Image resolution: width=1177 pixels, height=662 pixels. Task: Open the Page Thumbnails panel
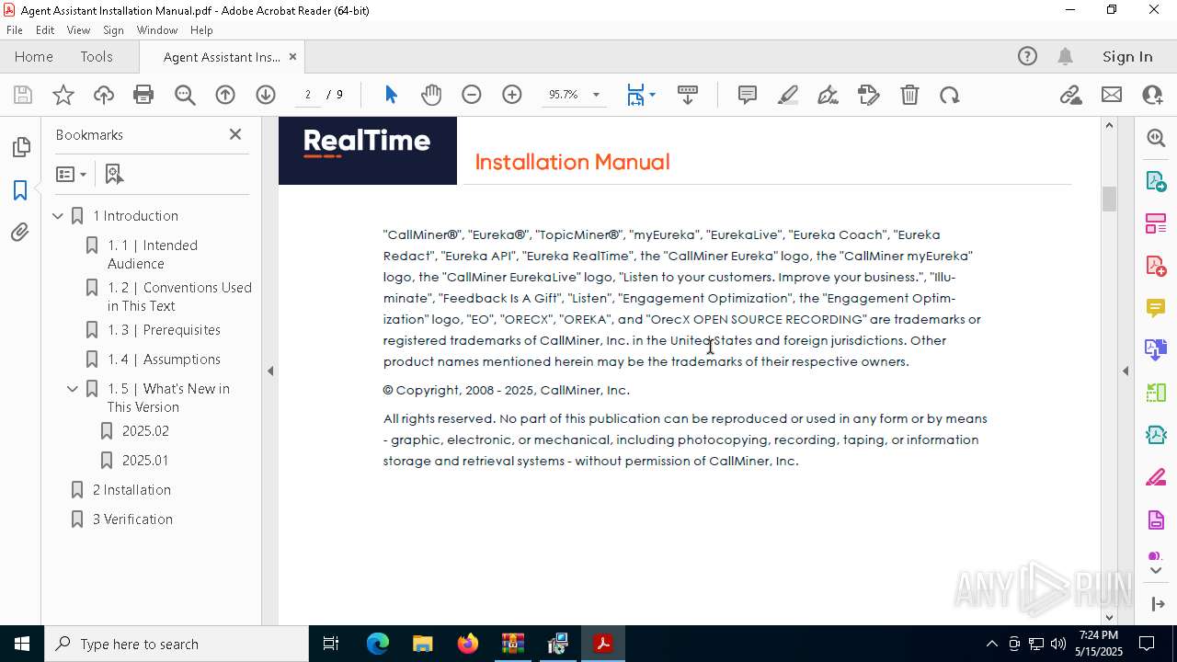pyautogui.click(x=20, y=147)
